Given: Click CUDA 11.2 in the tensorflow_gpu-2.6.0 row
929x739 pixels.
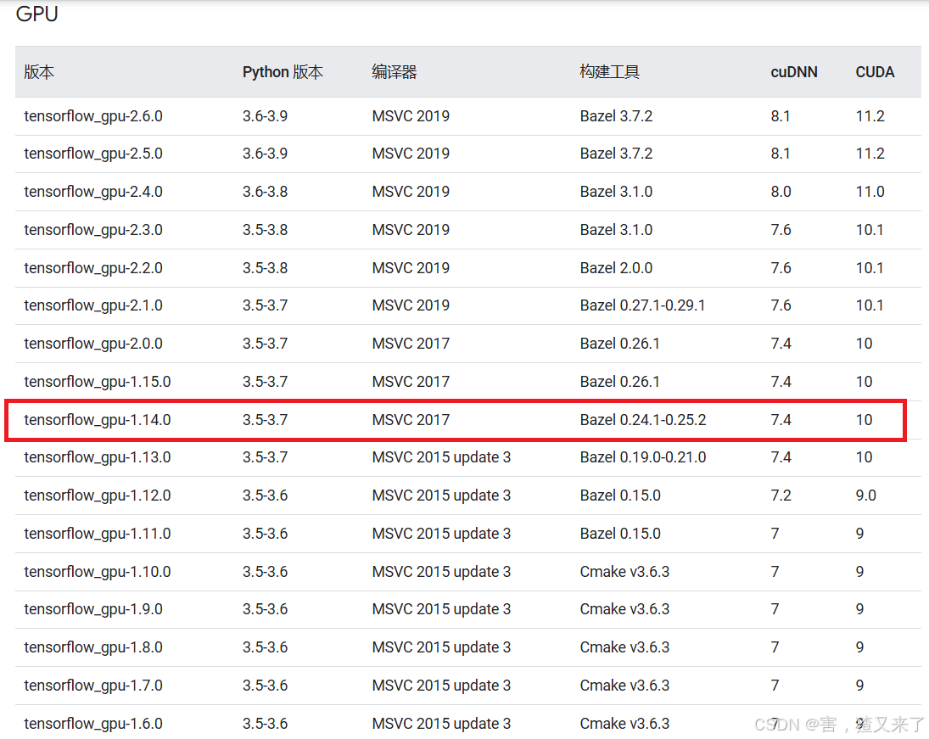Looking at the screenshot, I should (x=870, y=116).
